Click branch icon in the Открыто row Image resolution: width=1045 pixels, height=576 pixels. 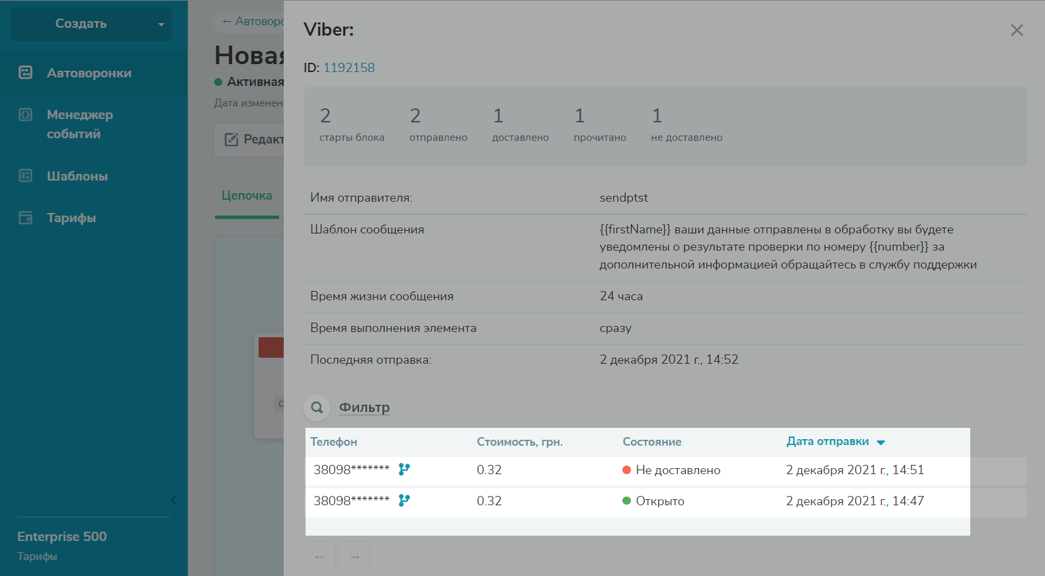[x=404, y=501]
